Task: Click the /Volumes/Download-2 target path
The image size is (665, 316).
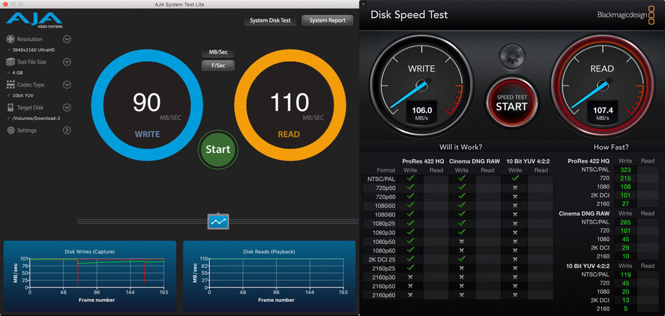Action: [x=36, y=118]
